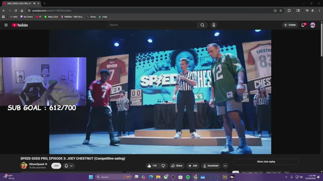
Task: Open the weather widget showing 60°F Windy
Action: click(x=9, y=177)
